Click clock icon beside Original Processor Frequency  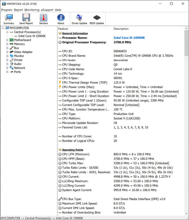pyautogui.click(x=60, y=42)
